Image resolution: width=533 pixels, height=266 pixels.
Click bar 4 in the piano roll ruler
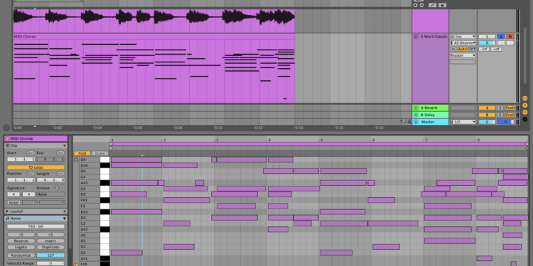[x=269, y=140]
